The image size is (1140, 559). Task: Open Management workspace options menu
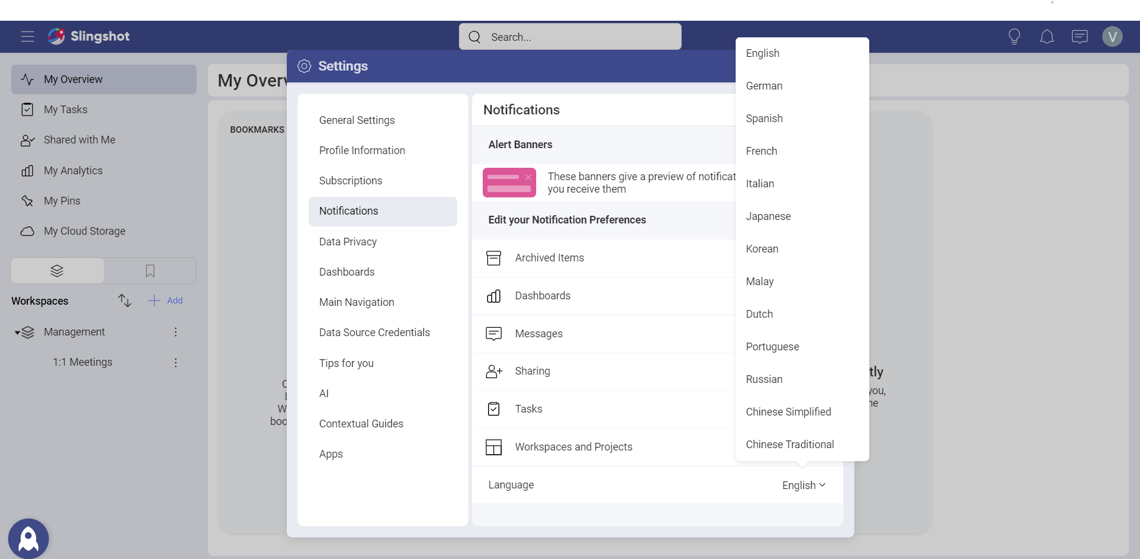click(176, 332)
